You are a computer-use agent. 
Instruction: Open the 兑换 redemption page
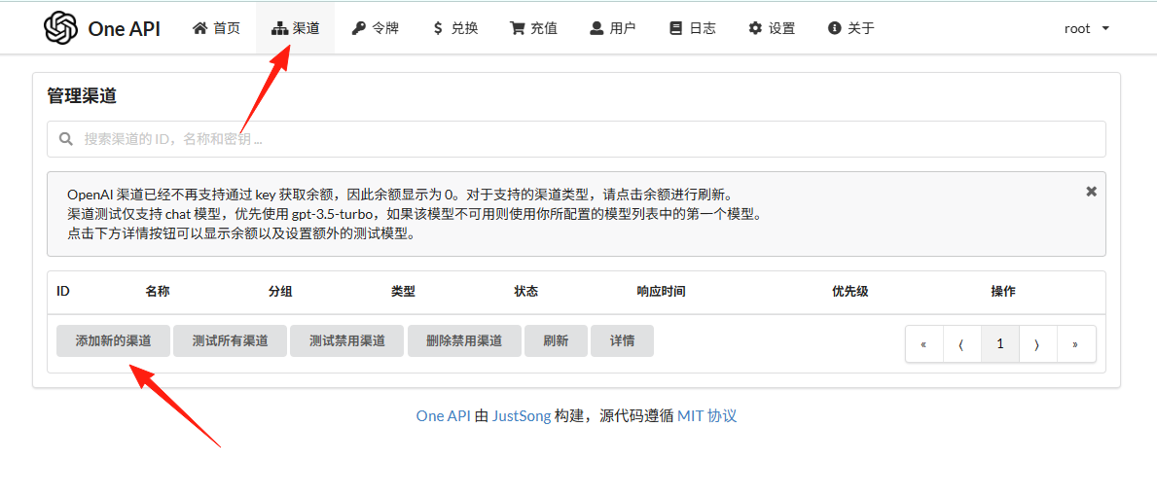tap(454, 28)
